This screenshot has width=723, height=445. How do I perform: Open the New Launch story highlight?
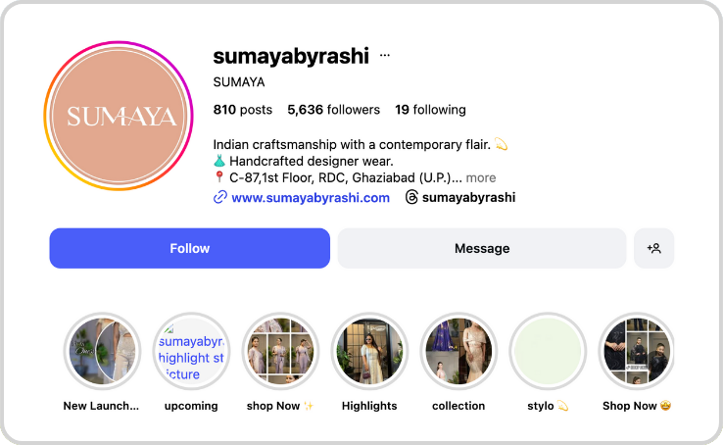click(102, 351)
